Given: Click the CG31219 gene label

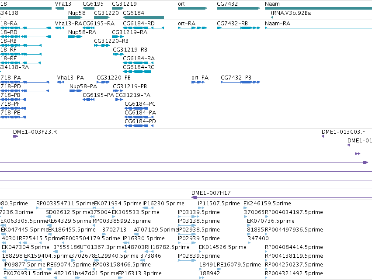Looking at the screenshot, I should pyautogui.click(x=124, y=4).
